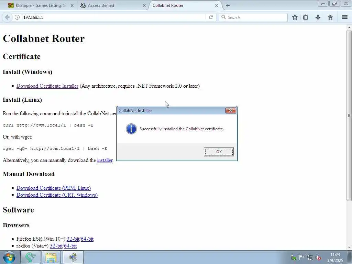
Task: Open the downloads arrow icon
Action: click(x=318, y=17)
